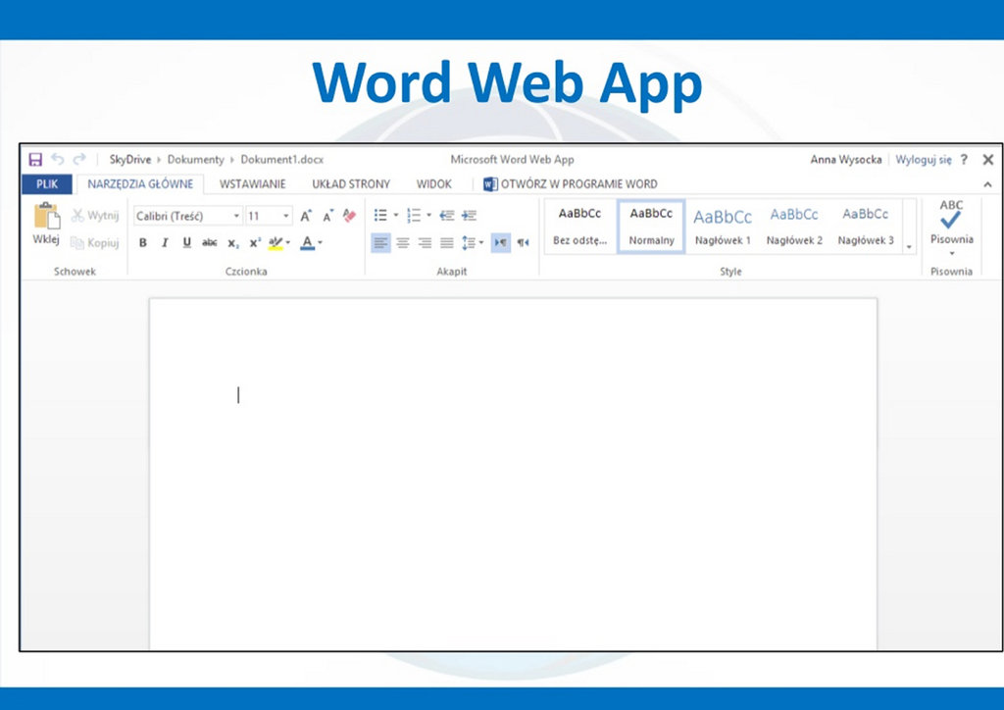Open the Pisownia dropdown arrow
The width and height of the screenshot is (1004, 710).
click(952, 254)
